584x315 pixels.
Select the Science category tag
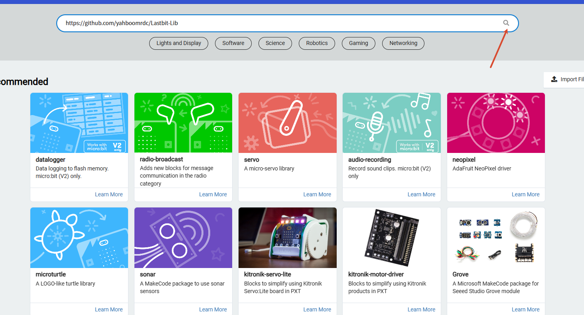coord(275,43)
